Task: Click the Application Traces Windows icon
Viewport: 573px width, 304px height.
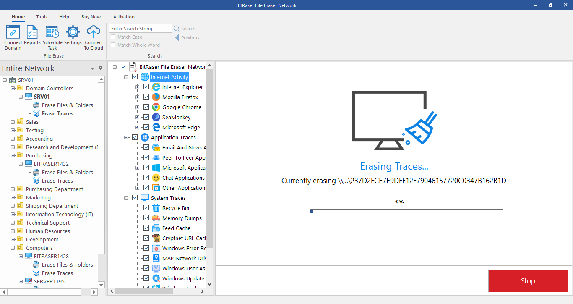Action: [x=145, y=137]
